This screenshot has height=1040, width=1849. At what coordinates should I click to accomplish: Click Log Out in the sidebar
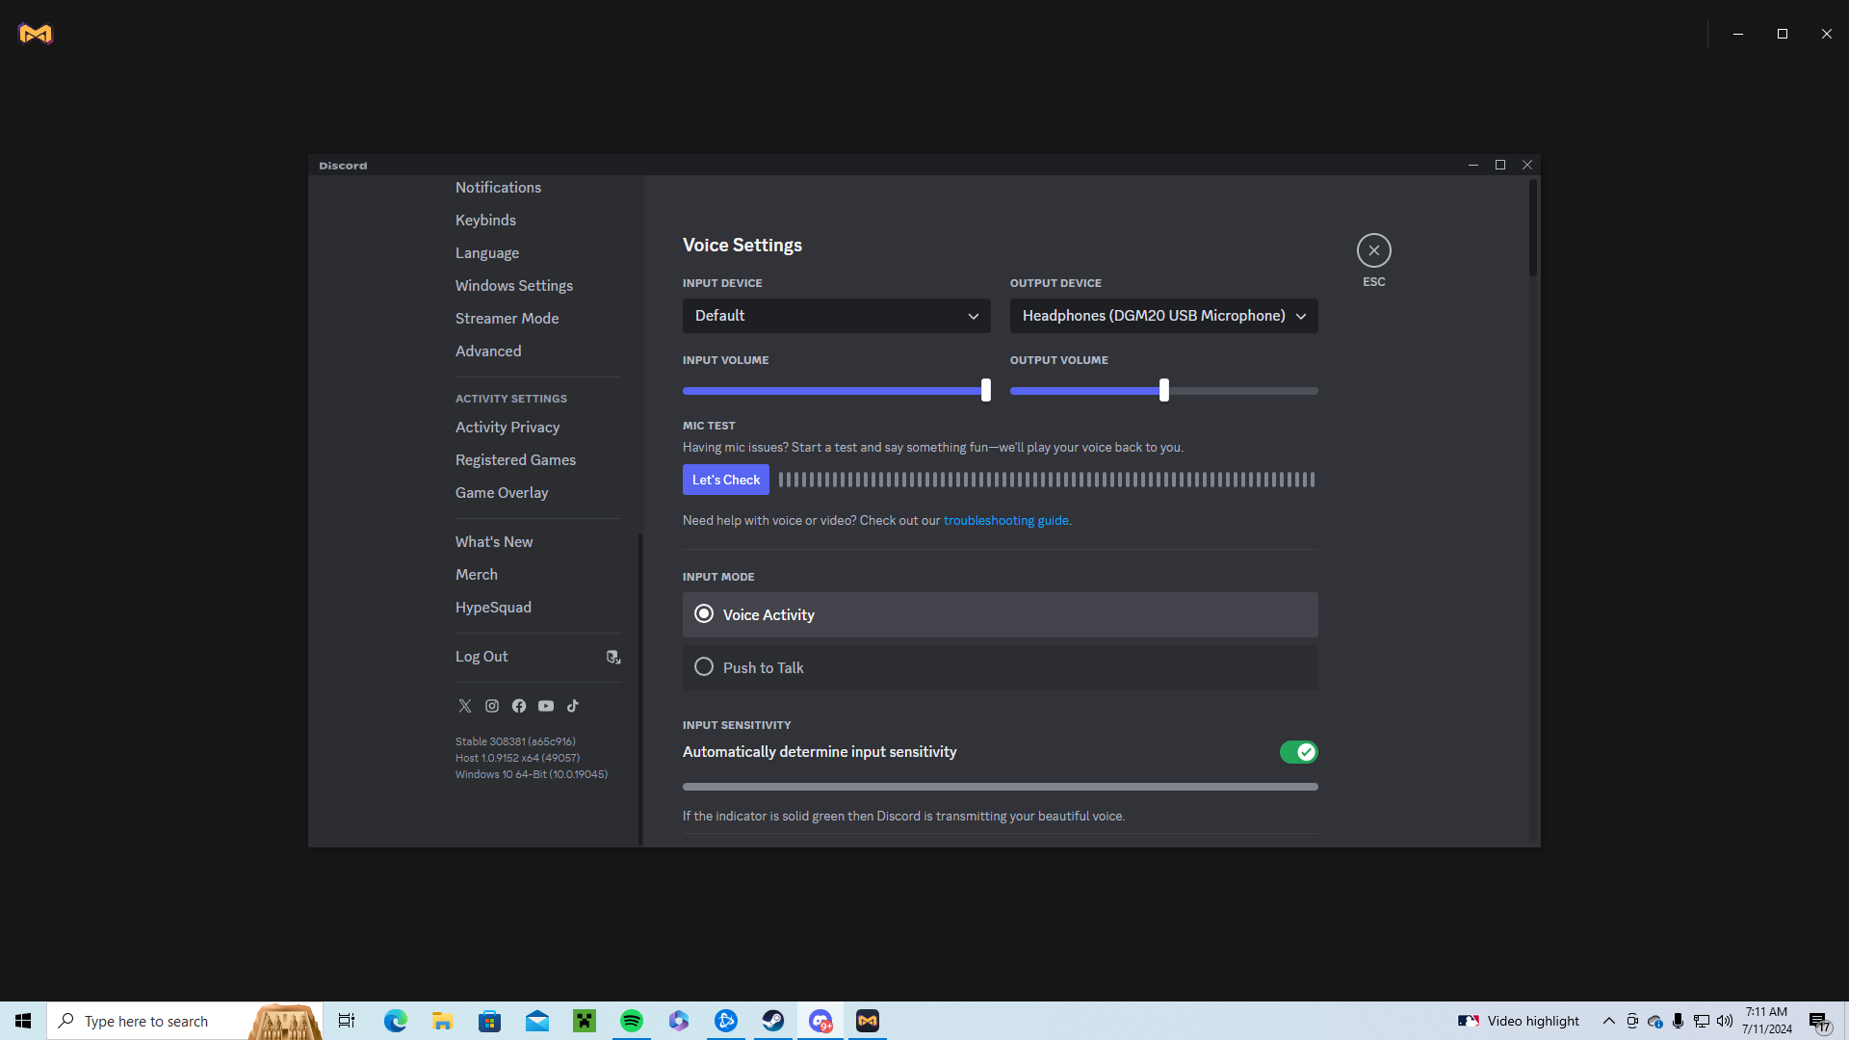(482, 657)
